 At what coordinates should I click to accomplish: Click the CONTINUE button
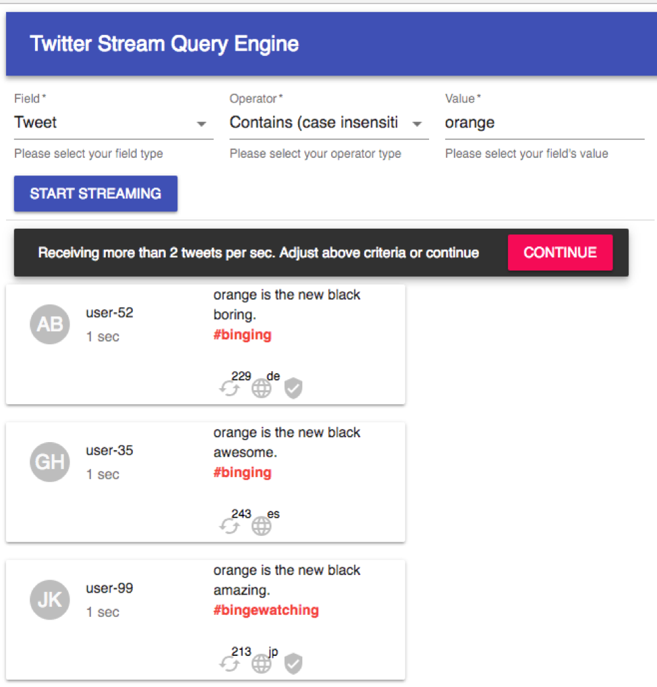pos(560,252)
